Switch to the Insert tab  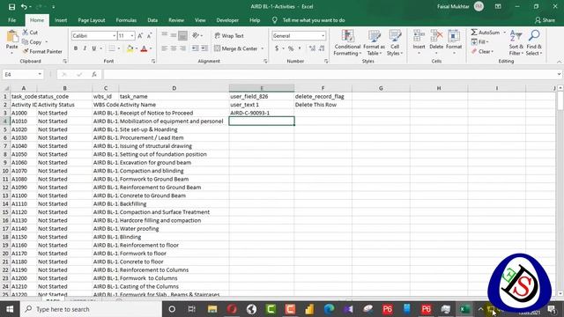[x=61, y=20]
